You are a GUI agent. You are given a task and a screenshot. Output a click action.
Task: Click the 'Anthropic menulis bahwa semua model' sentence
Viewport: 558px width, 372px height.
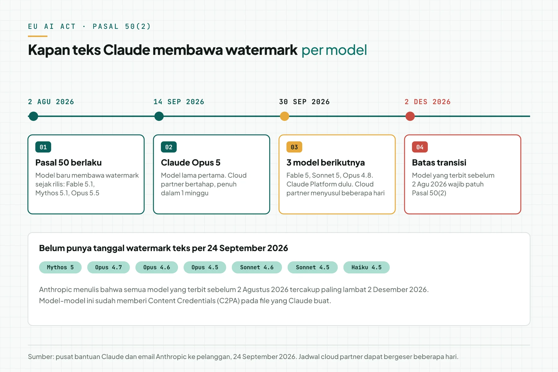point(234,290)
